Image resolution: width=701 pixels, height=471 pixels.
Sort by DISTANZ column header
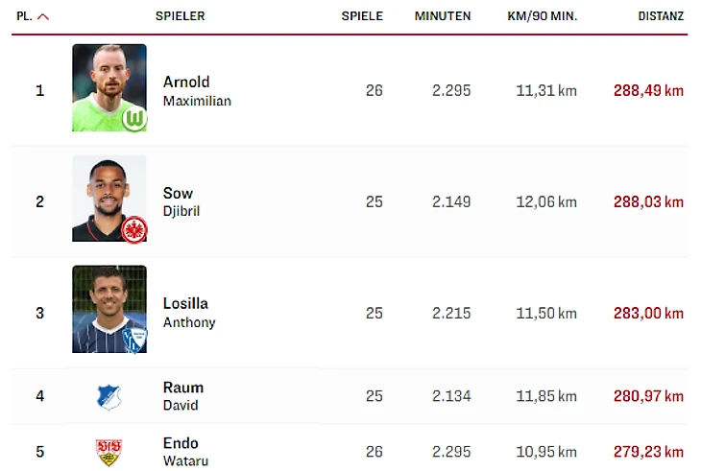click(661, 16)
